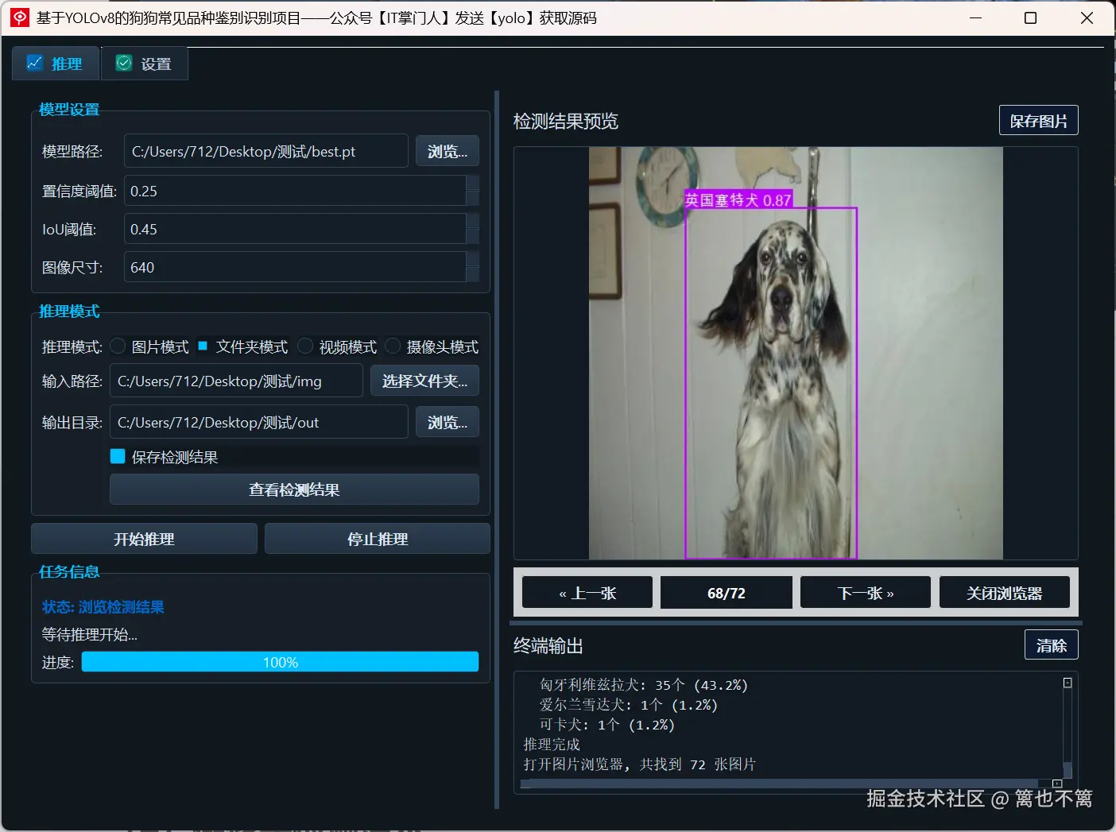This screenshot has height=832, width=1116.
Task: Click terminal line 可卡犬: 1个 (1.2%)
Action: click(607, 724)
